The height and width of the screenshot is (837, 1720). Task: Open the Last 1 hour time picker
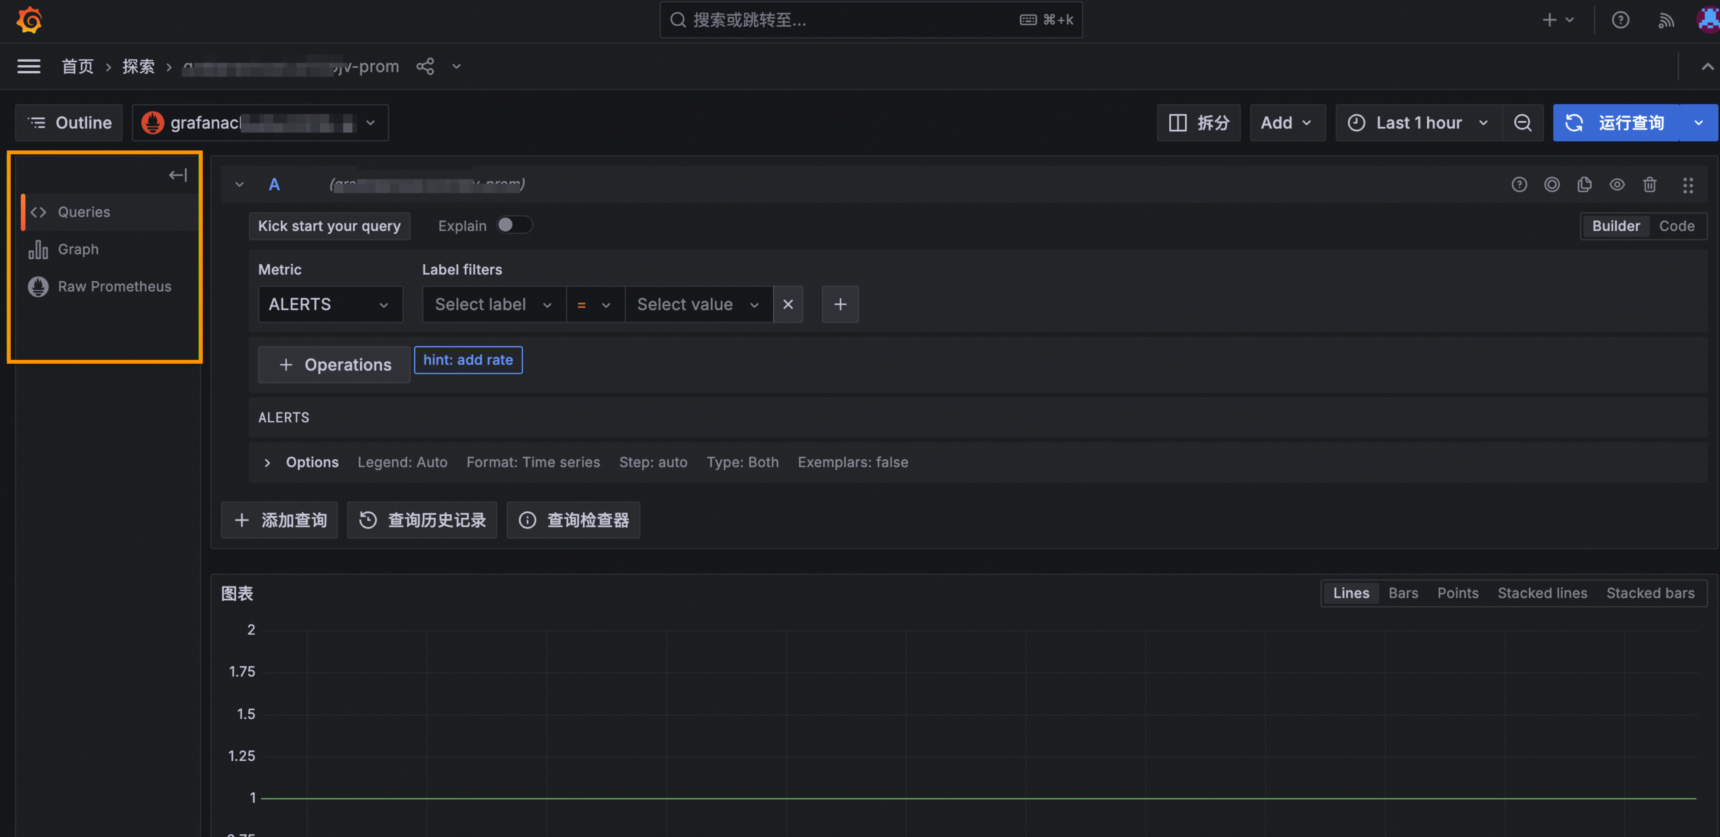(x=1418, y=123)
